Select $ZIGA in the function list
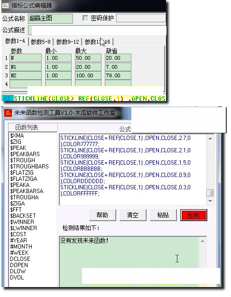 pos(18,204)
